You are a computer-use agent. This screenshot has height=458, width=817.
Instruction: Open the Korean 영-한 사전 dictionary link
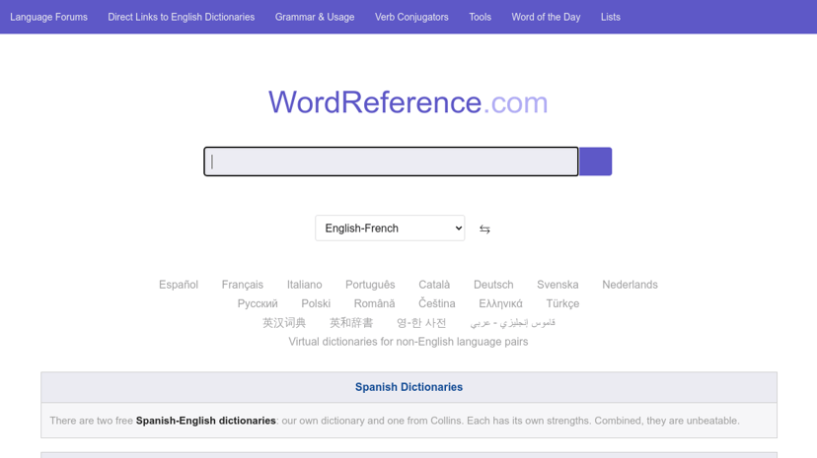(421, 323)
